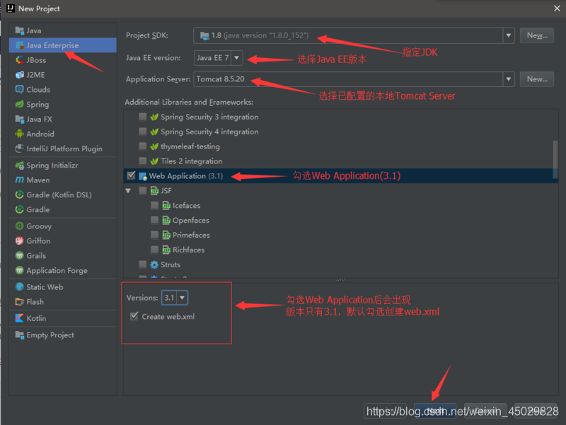Screen dimensions: 566x425
Task: Pick the Spring leaf icon
Action: click(20, 104)
